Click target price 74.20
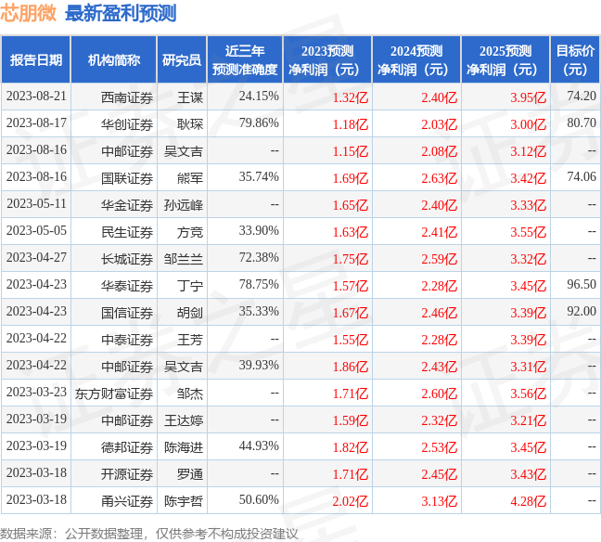601x542 pixels. coord(582,96)
